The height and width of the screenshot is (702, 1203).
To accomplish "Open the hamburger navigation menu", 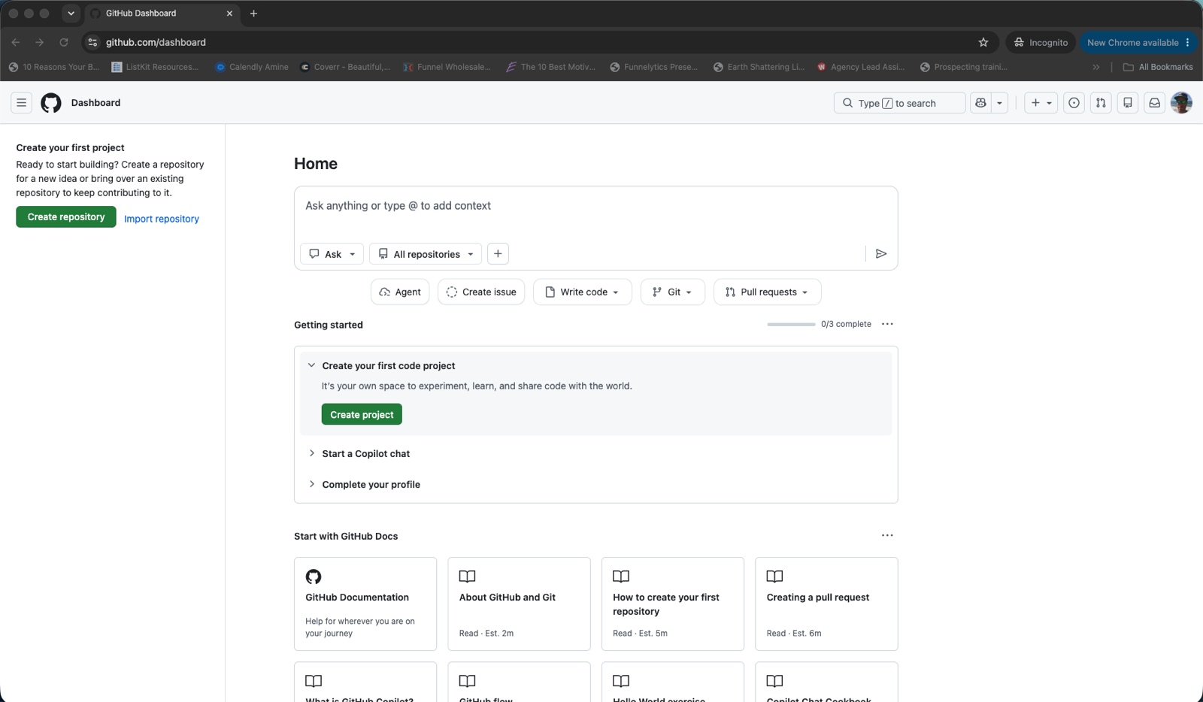I will (x=22, y=103).
